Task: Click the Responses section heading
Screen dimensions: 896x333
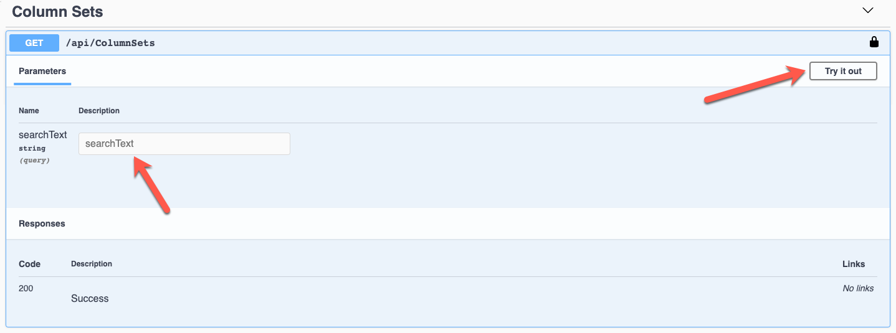Action: tap(42, 223)
